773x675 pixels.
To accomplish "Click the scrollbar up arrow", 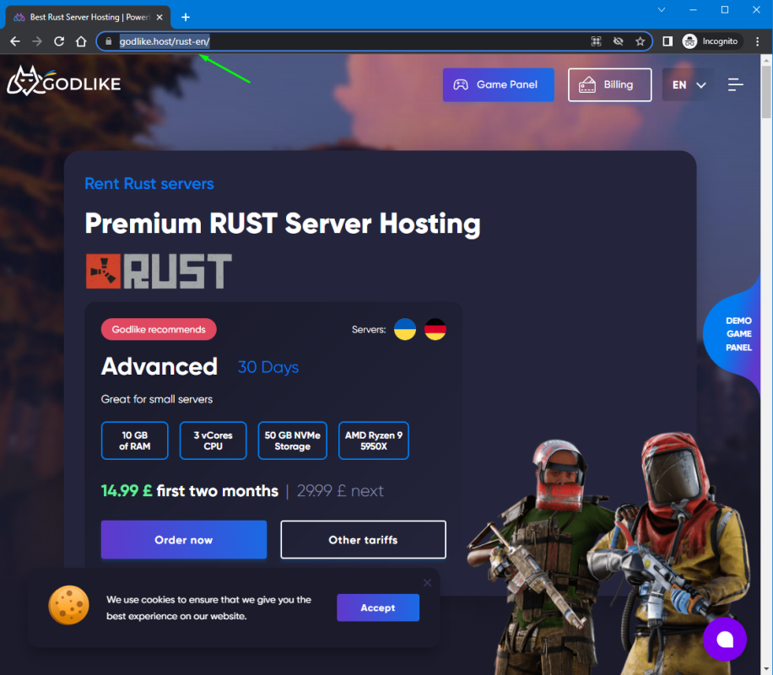I will [x=766, y=60].
